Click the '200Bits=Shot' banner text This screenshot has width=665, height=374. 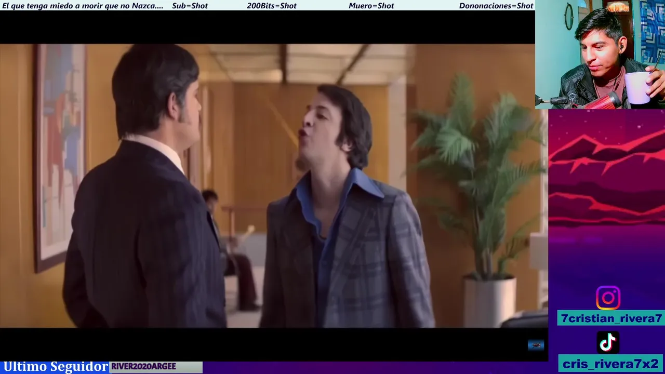(x=272, y=6)
